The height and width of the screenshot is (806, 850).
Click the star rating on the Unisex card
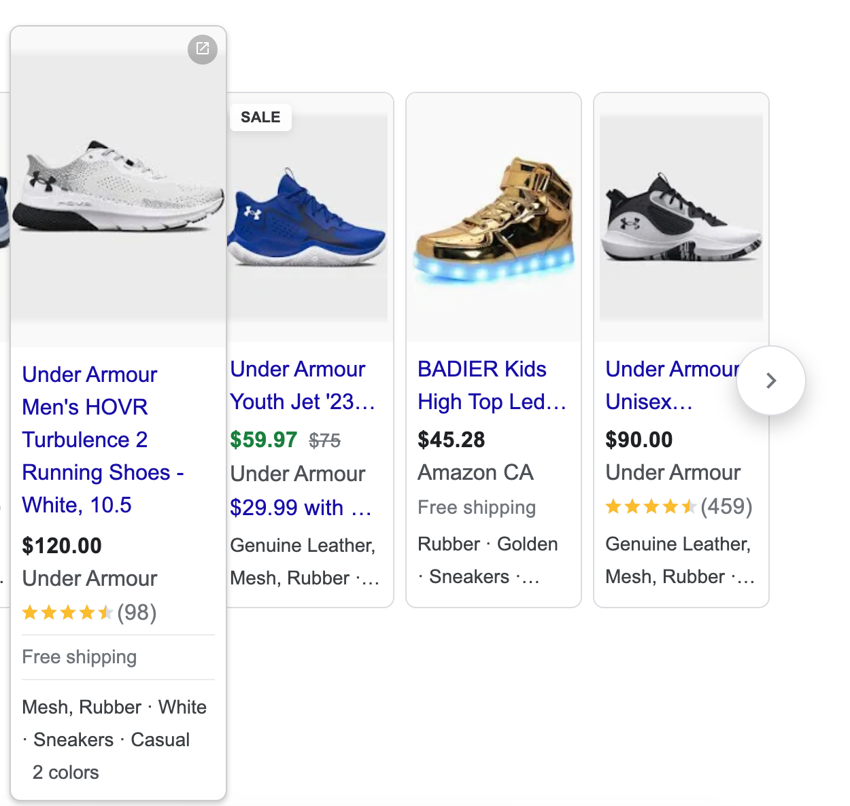click(651, 506)
